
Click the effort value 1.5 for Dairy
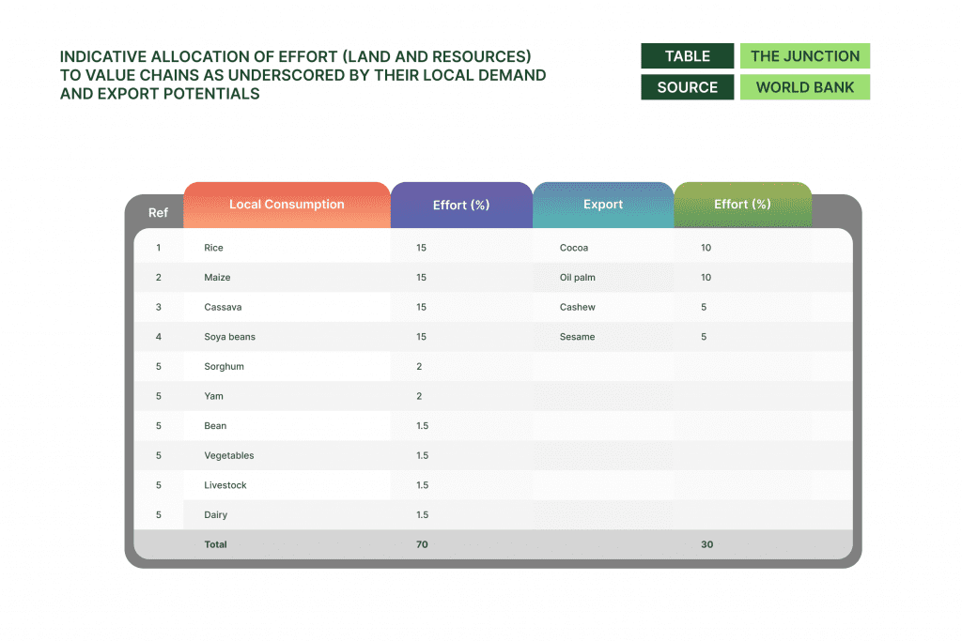(422, 514)
